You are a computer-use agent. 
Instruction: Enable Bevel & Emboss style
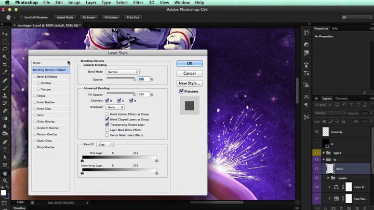[35, 76]
